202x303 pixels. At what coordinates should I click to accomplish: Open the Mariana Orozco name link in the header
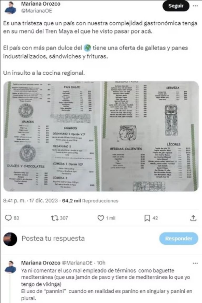pos(41,4)
